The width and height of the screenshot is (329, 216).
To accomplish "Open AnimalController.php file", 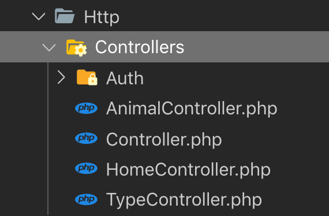I will (x=192, y=109).
